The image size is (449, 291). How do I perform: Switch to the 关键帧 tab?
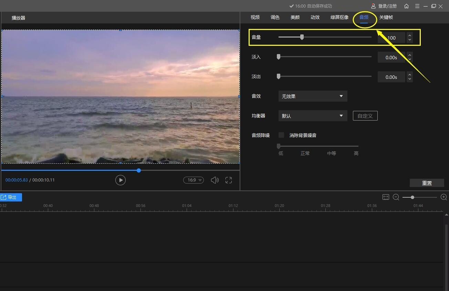386,17
